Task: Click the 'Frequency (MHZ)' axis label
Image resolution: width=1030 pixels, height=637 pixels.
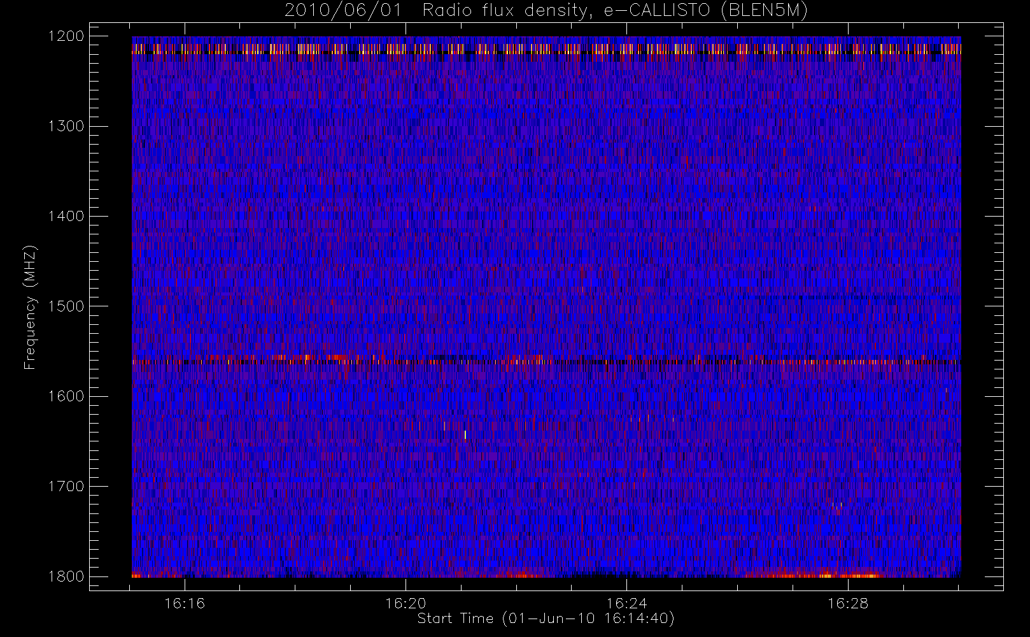Action: click(x=30, y=307)
